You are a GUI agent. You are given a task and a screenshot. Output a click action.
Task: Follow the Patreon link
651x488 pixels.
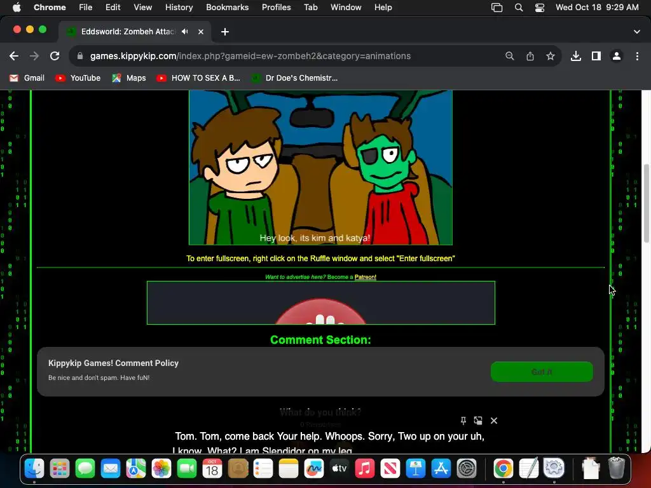(x=366, y=277)
